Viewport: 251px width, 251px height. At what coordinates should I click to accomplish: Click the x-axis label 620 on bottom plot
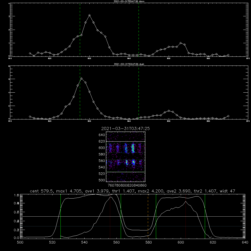tap(213, 242)
